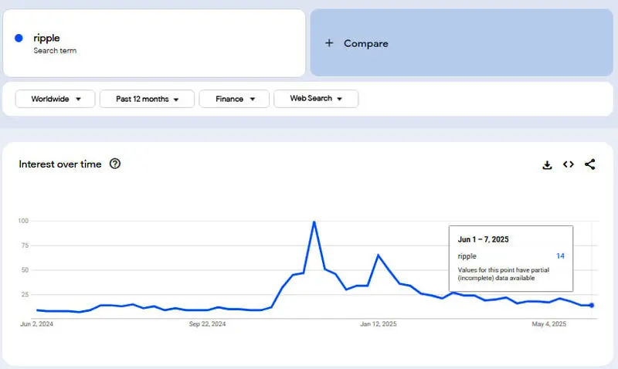Click the plus icon in Compare box
This screenshot has width=618, height=369.
point(329,43)
